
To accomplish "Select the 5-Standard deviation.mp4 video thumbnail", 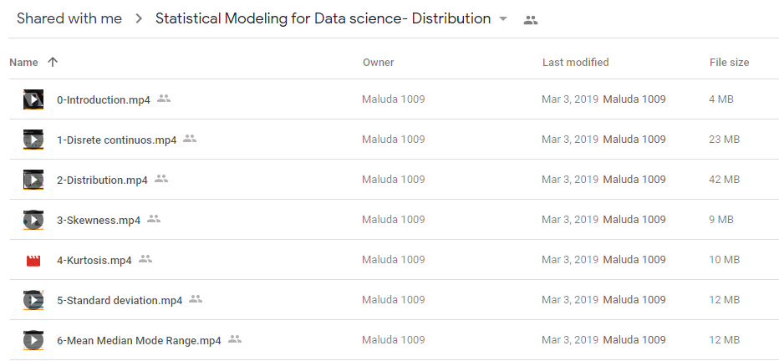I will [33, 300].
